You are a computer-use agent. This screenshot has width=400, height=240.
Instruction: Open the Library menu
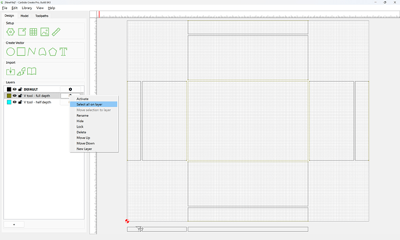tap(27, 8)
